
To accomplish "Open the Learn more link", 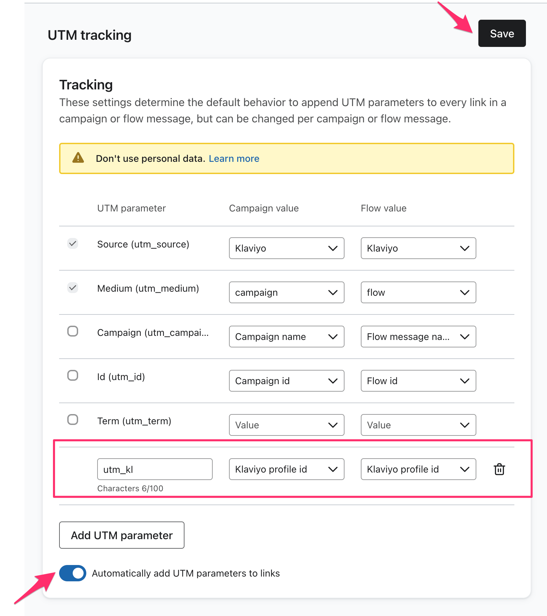I will pyautogui.click(x=234, y=158).
